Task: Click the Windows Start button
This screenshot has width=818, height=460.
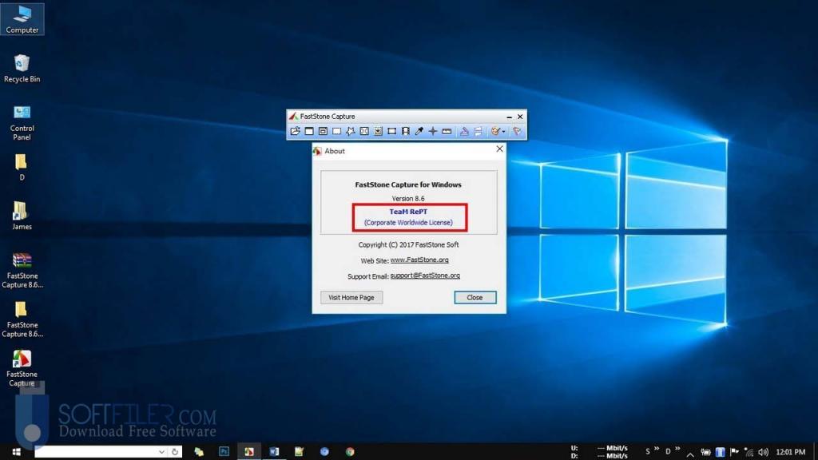Action: pos(16,452)
